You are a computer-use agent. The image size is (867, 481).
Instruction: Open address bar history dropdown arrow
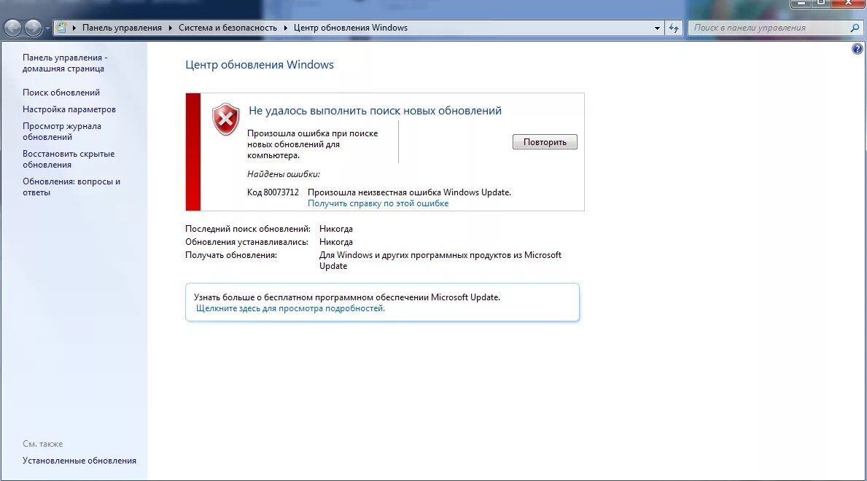coord(657,28)
